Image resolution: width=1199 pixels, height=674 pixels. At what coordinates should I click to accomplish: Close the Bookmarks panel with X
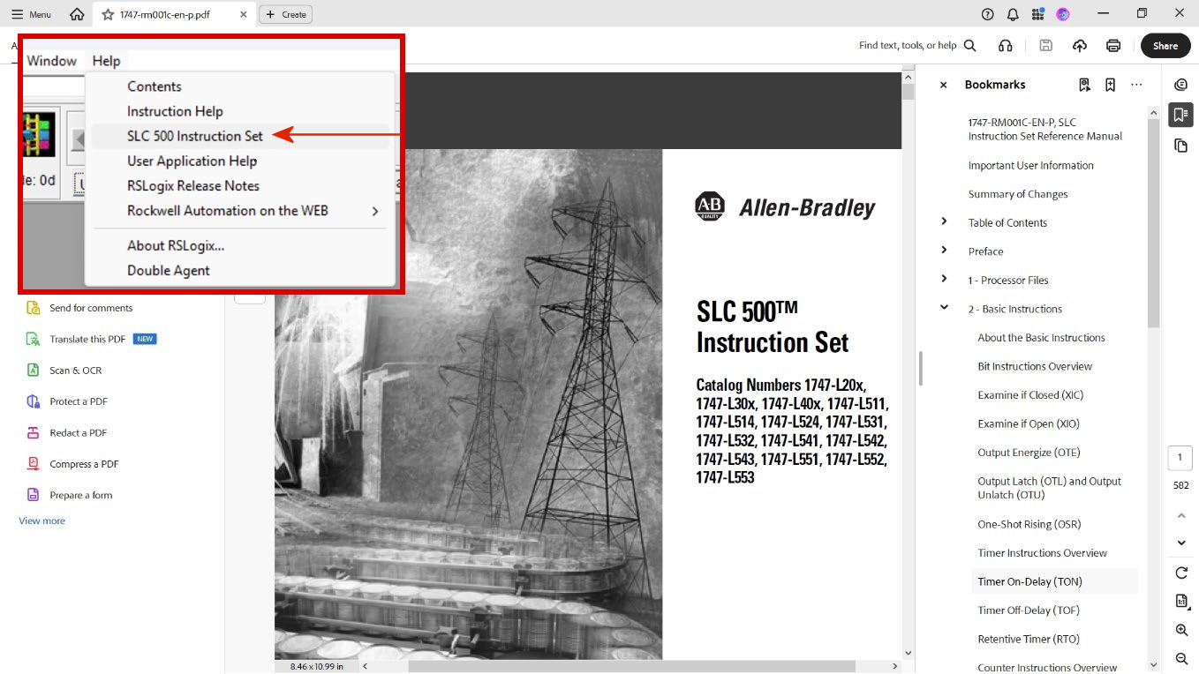pyautogui.click(x=943, y=85)
